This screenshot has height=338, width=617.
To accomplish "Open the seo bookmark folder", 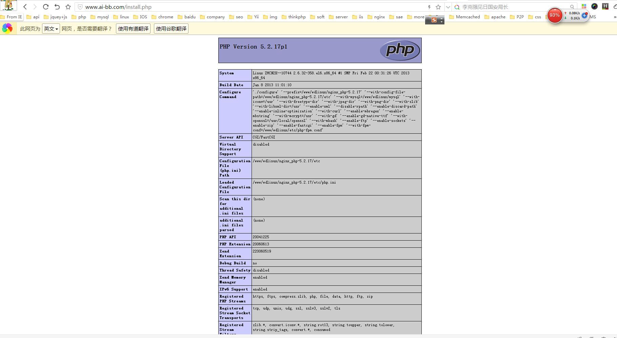I will pyautogui.click(x=236, y=17).
